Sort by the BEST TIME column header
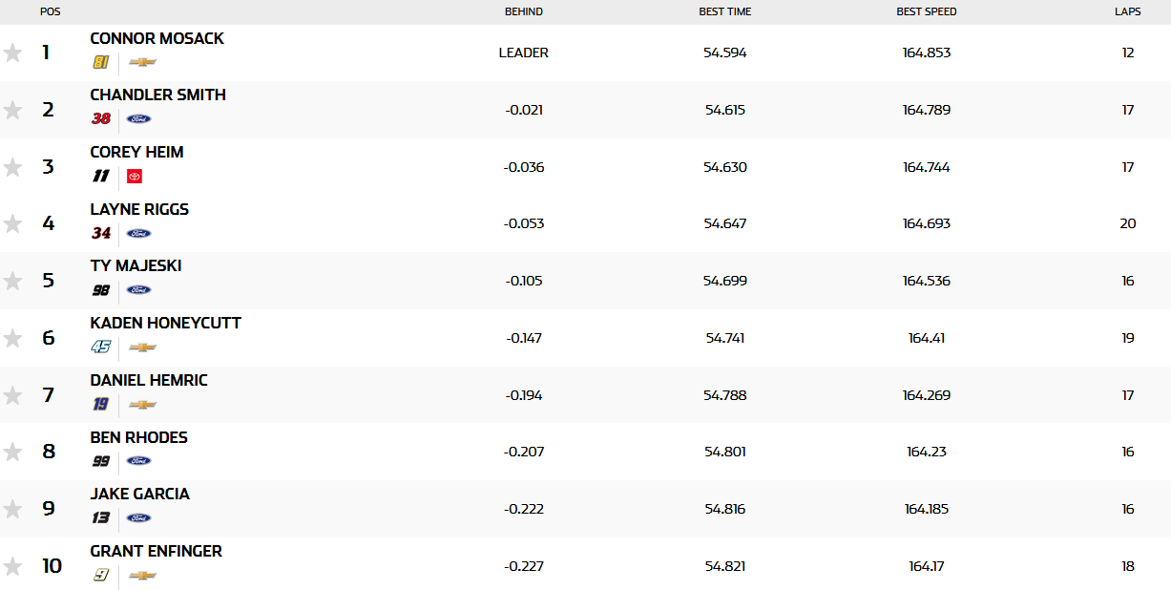The height and width of the screenshot is (590, 1171). (724, 11)
